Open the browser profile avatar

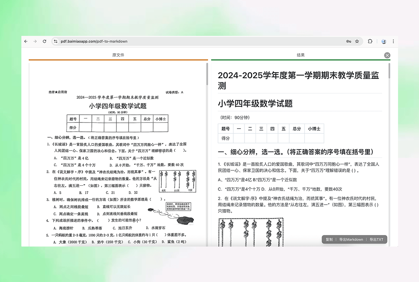click(x=384, y=41)
